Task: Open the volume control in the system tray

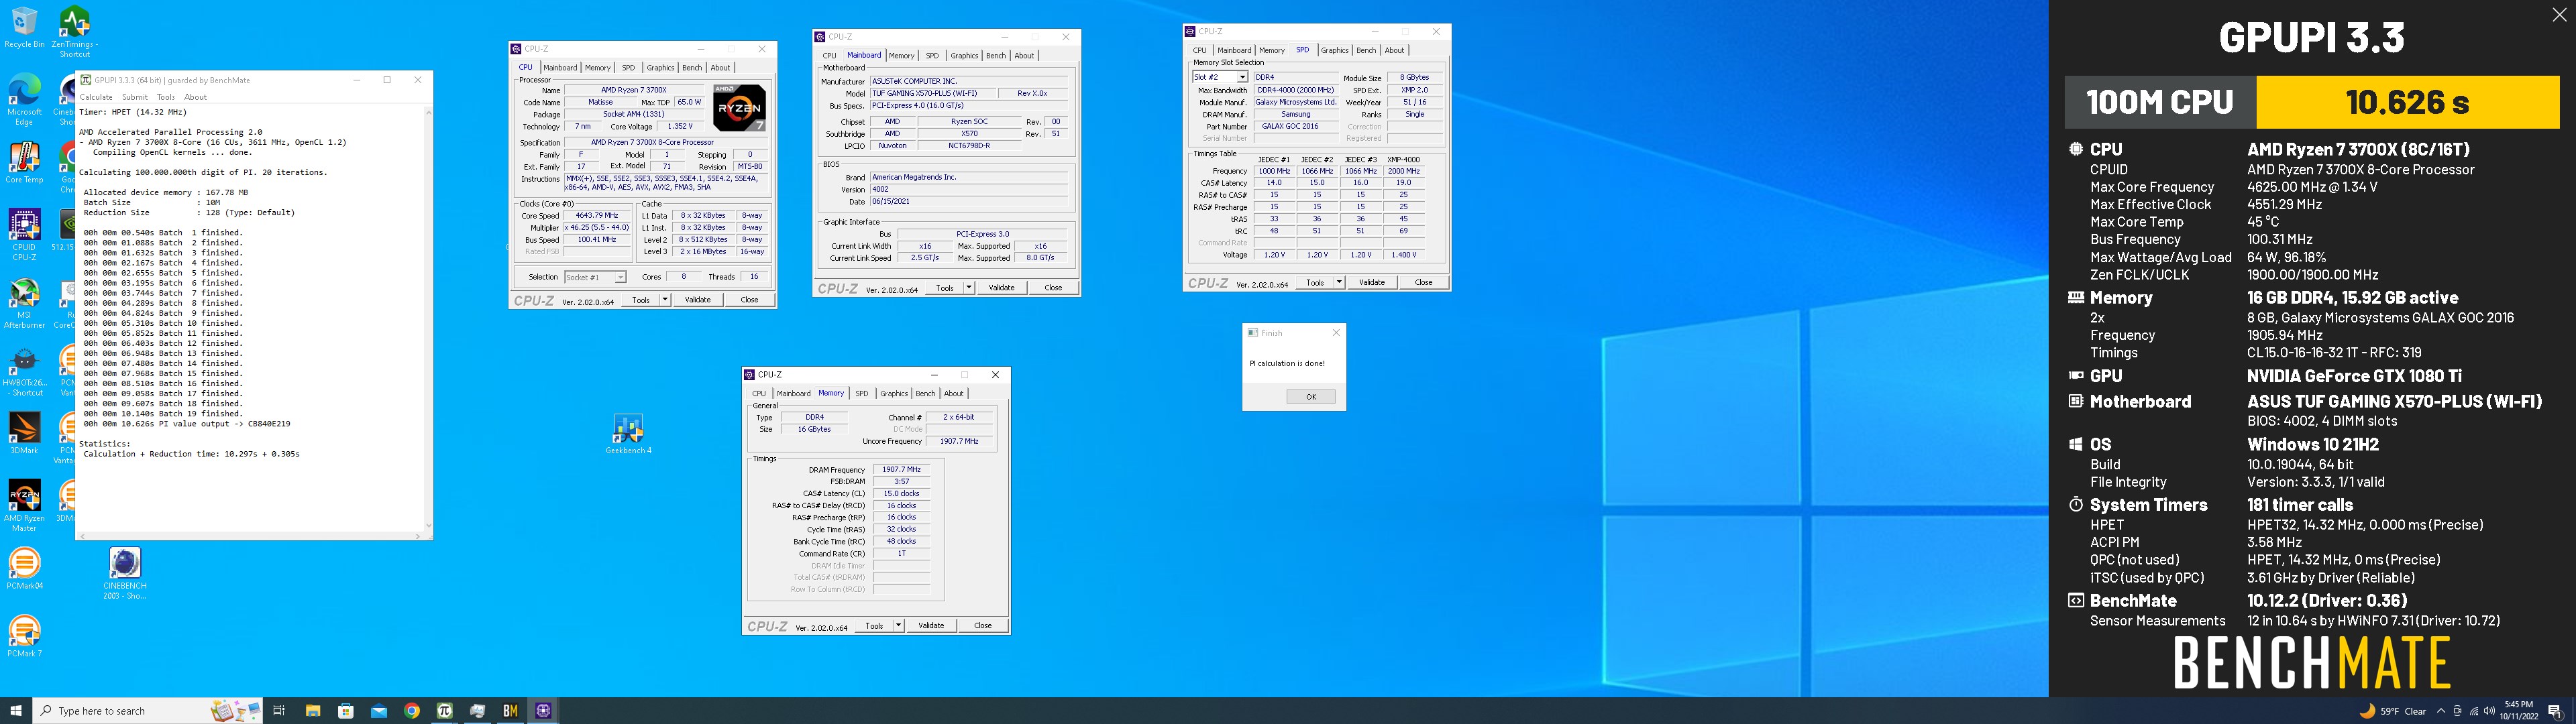Action: (2488, 711)
